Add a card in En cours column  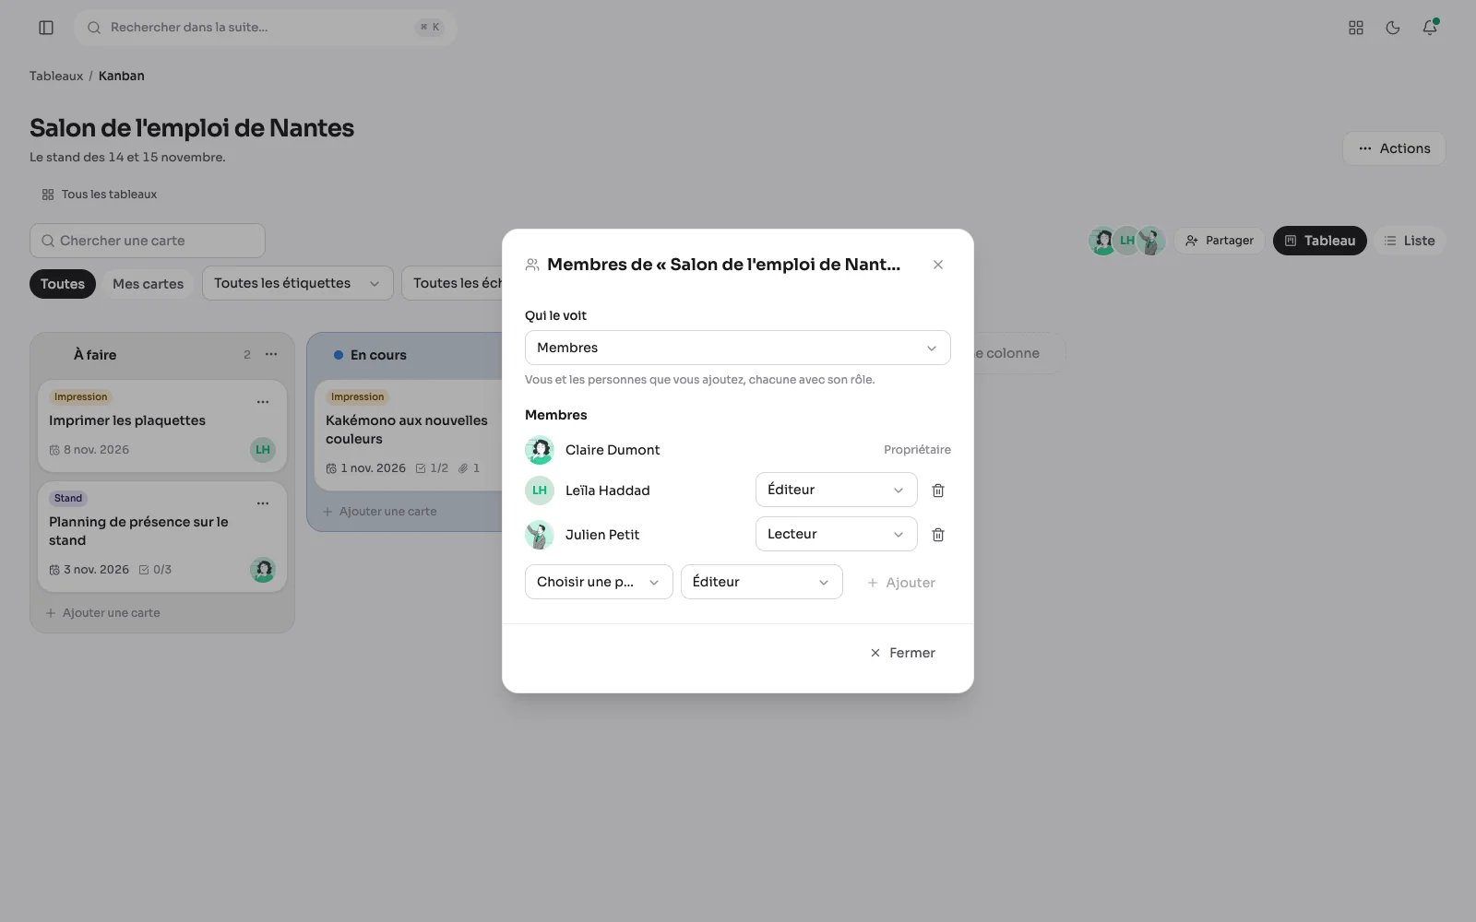click(x=380, y=512)
